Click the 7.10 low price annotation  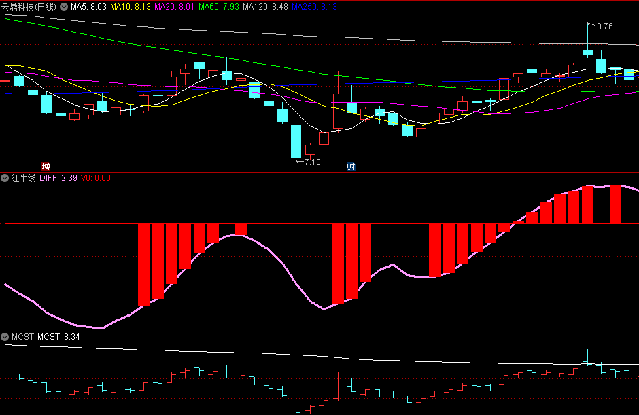313,162
